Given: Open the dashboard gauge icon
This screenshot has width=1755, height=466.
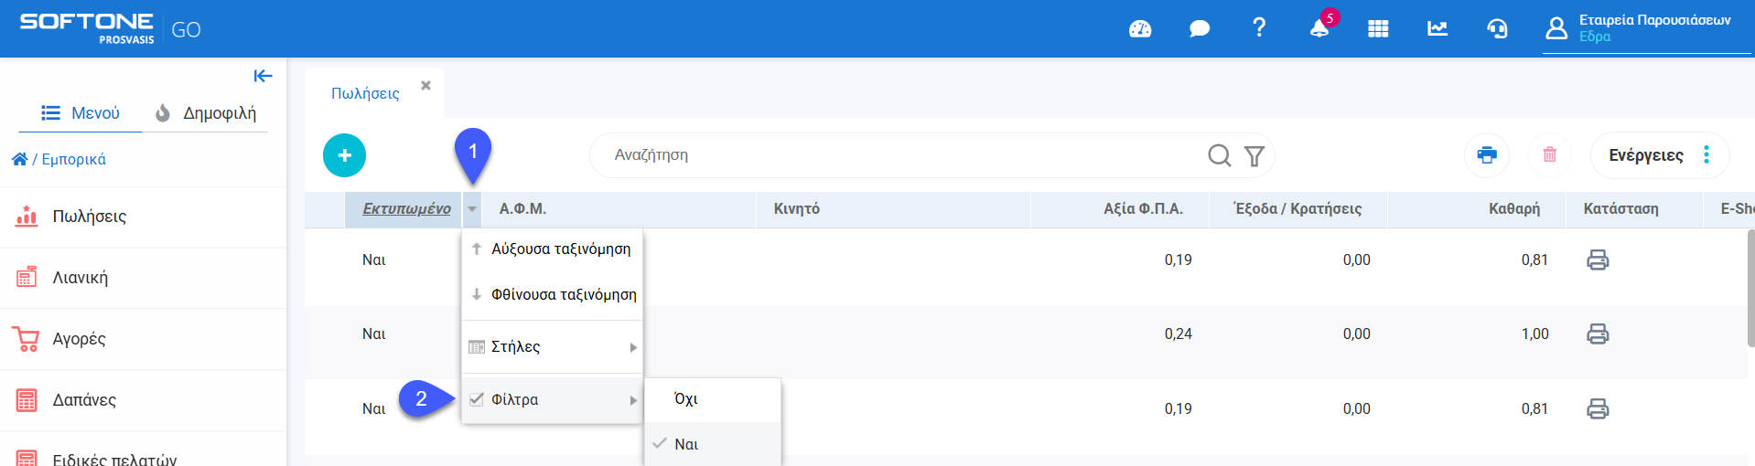Looking at the screenshot, I should 1140,29.
